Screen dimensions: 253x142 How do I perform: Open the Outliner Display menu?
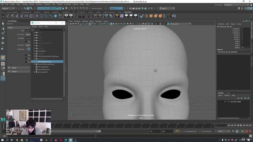coord(34,26)
